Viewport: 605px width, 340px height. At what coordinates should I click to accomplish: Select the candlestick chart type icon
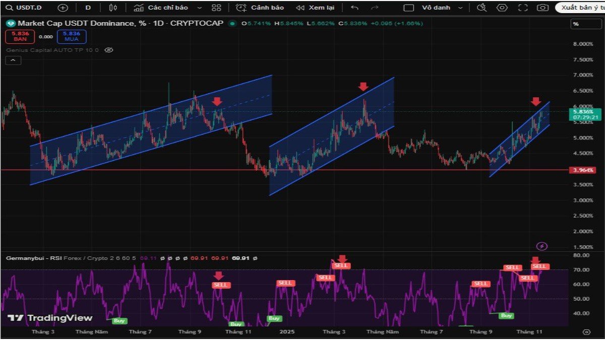pos(112,8)
